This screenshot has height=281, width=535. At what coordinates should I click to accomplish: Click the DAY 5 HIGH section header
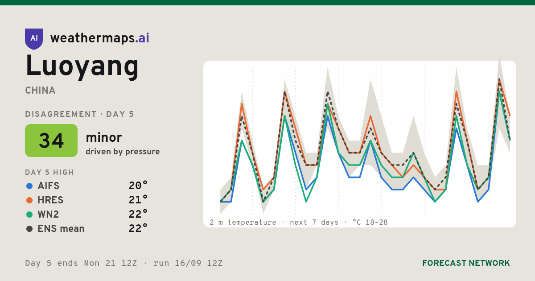[x=49, y=173]
